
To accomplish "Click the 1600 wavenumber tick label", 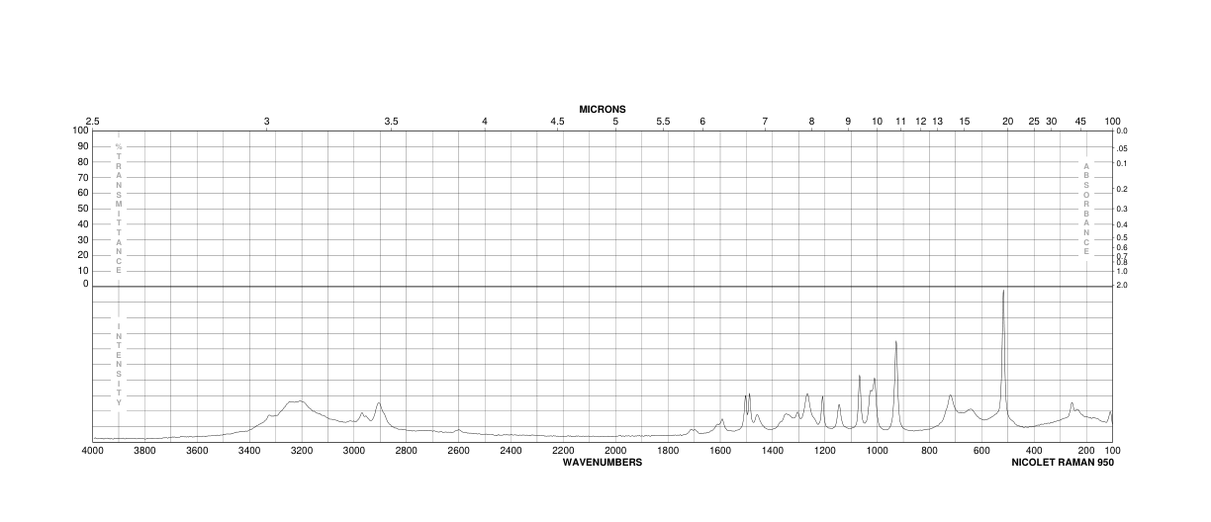I will pyautogui.click(x=719, y=451).
